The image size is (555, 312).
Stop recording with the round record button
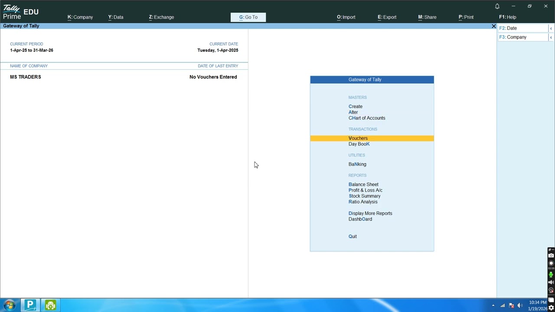tap(551, 263)
